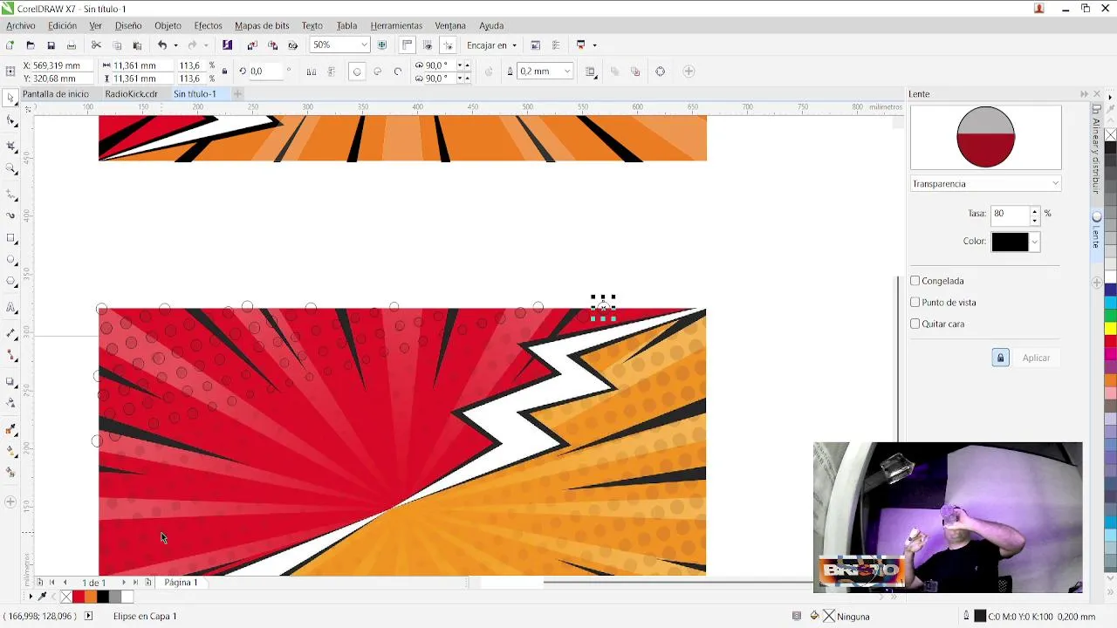This screenshot has height=628, width=1117.
Task: Open the lens Color picker dropdown
Action: 1034,242
